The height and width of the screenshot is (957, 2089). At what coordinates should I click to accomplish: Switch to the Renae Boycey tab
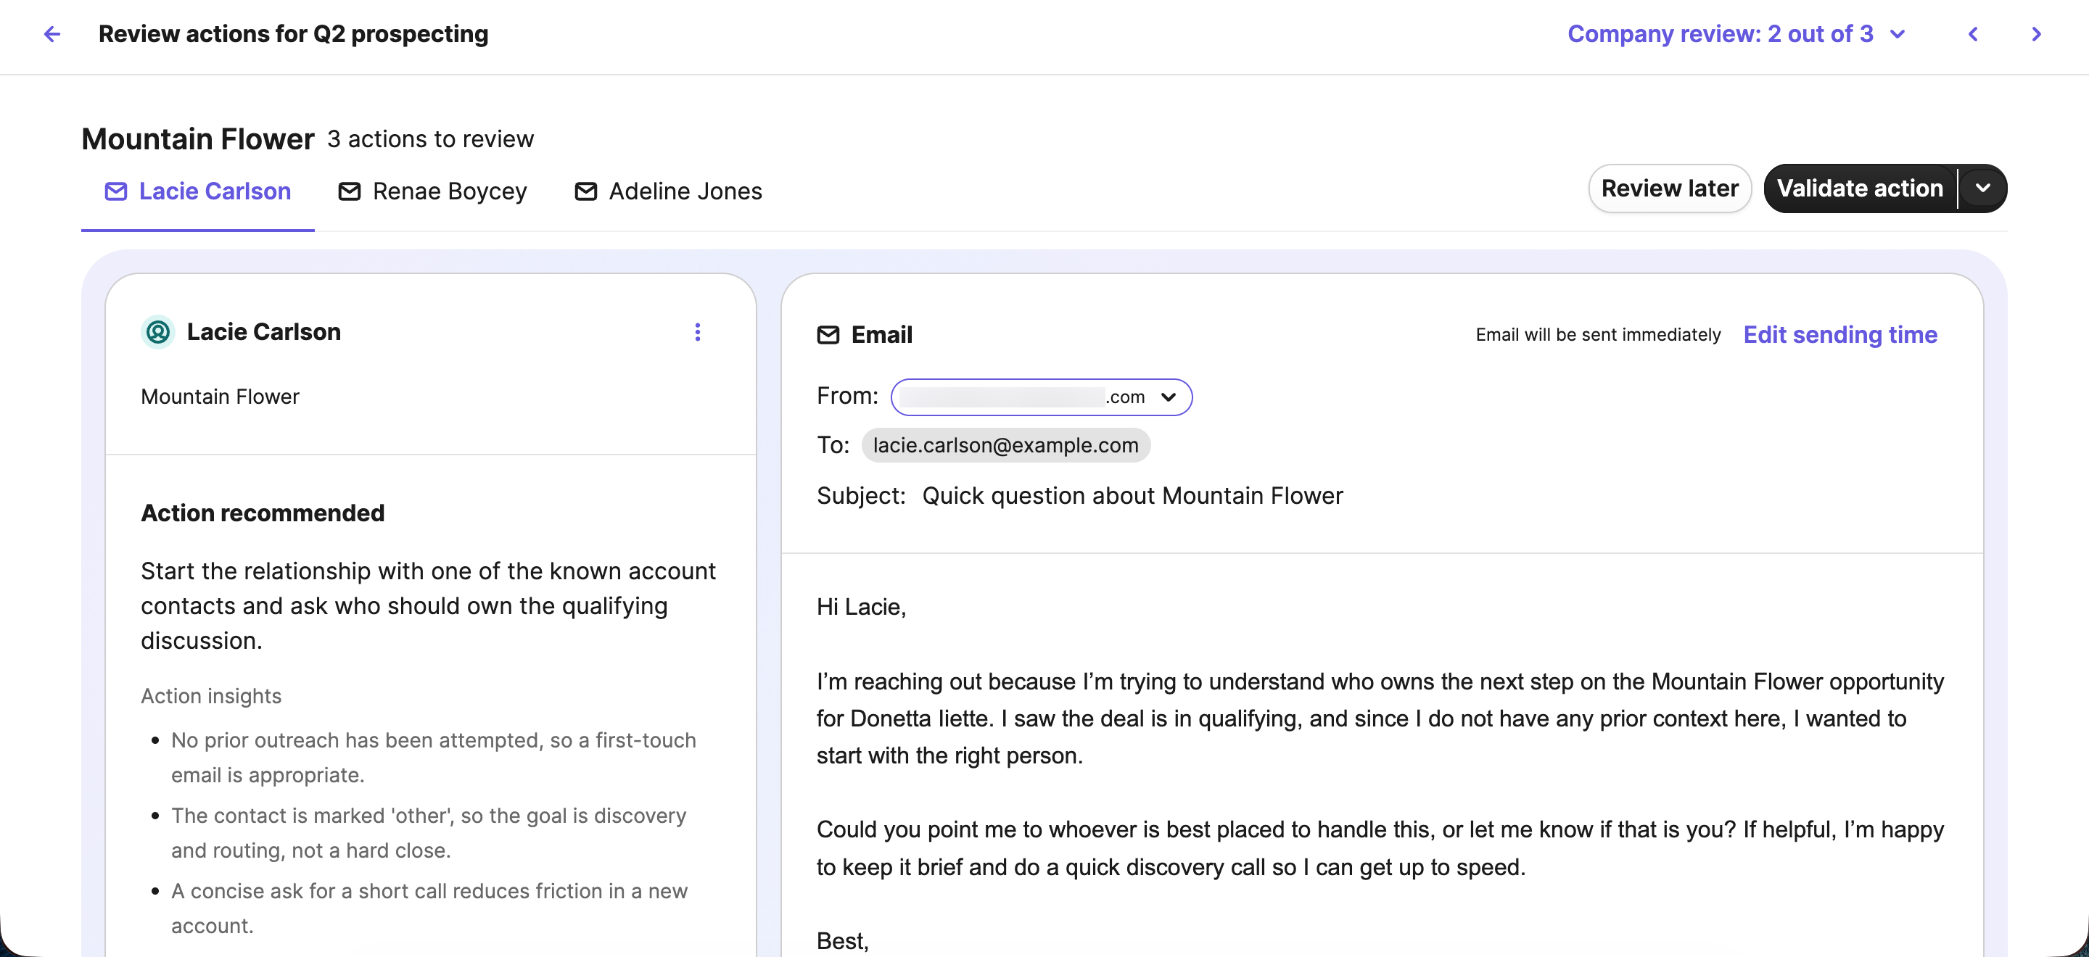pos(433,191)
